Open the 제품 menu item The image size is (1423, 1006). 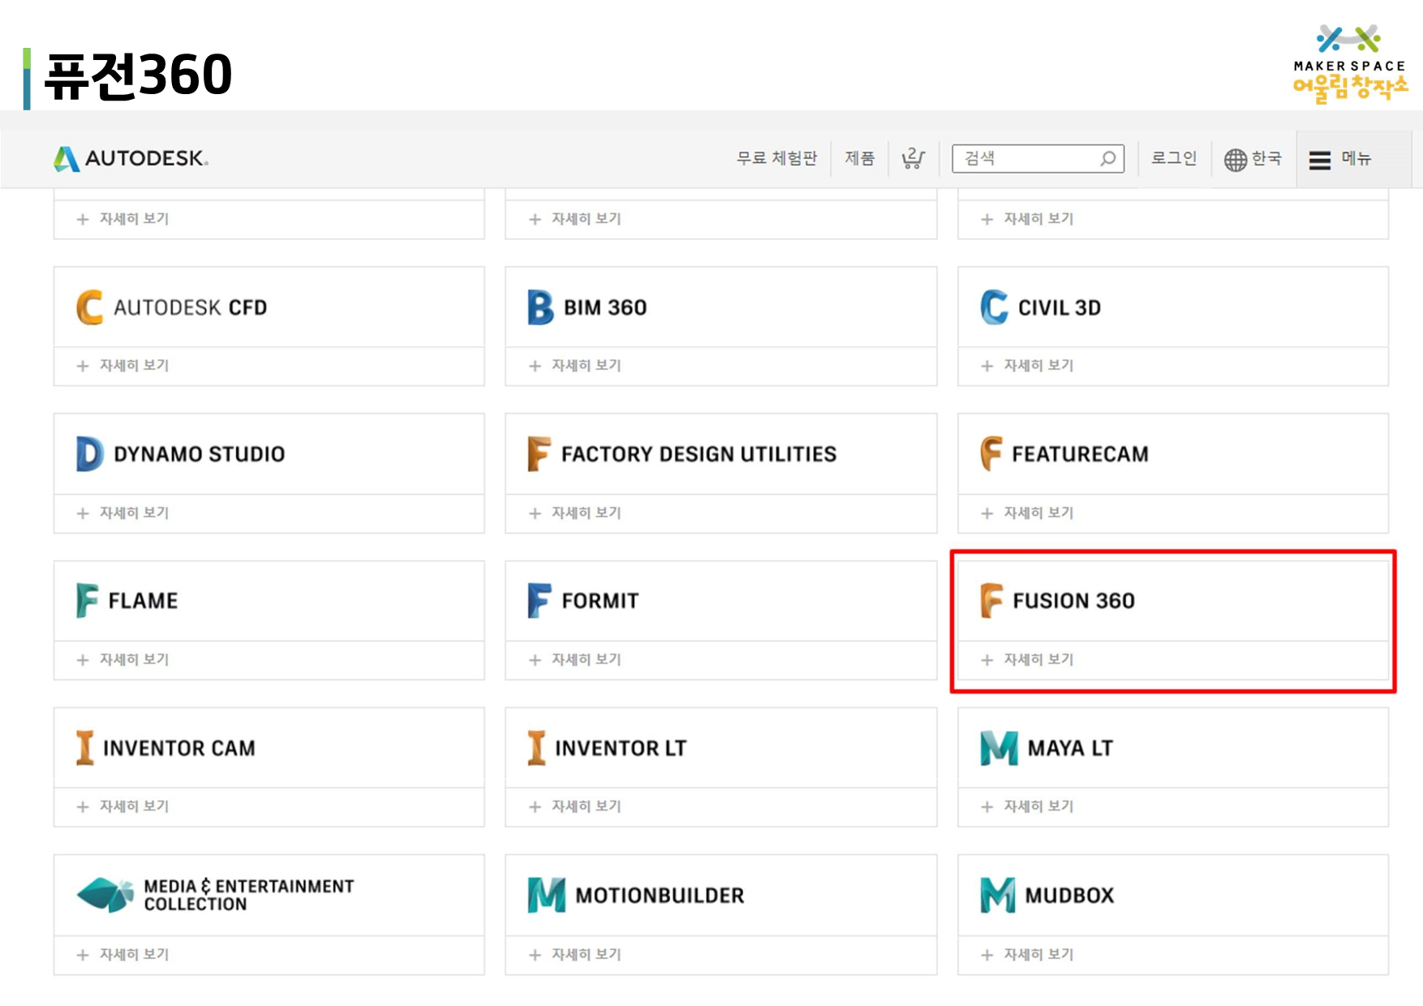[860, 158]
